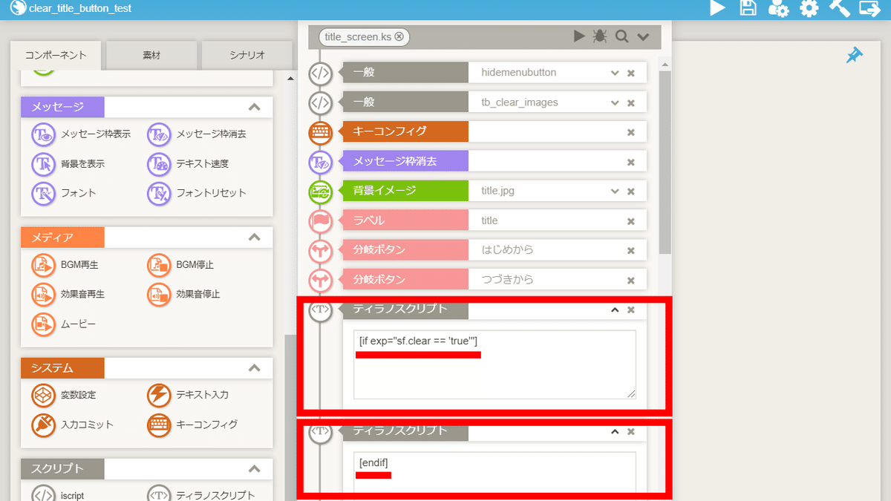Switch to the 素材 tab

[x=151, y=56]
